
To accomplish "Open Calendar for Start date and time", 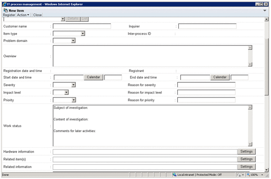I will (94, 77).
